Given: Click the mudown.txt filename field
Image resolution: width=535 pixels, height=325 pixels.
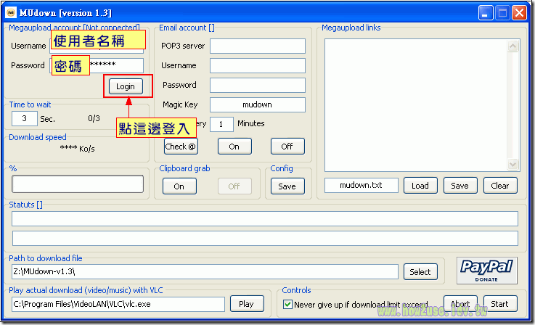Looking at the screenshot, I should coord(362,185).
